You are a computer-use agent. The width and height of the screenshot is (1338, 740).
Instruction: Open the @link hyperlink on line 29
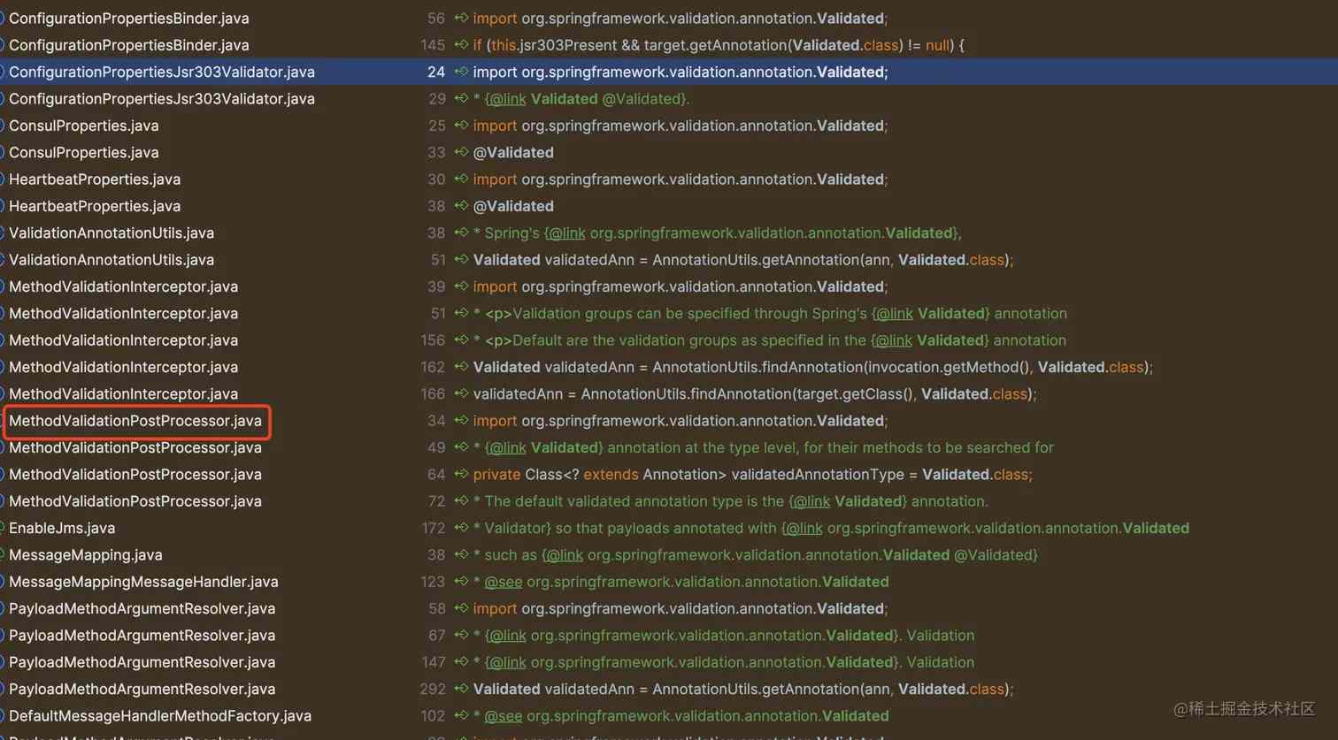[x=505, y=98]
